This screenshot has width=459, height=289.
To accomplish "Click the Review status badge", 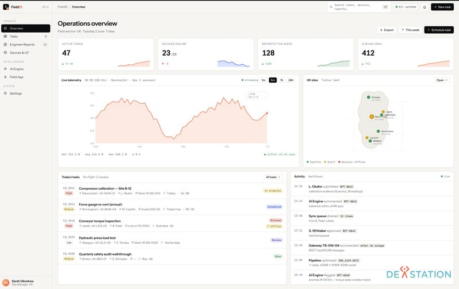I will click(x=277, y=240).
